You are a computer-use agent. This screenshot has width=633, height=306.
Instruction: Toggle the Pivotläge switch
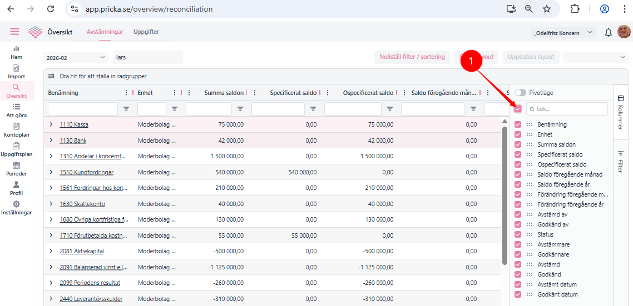(x=520, y=93)
